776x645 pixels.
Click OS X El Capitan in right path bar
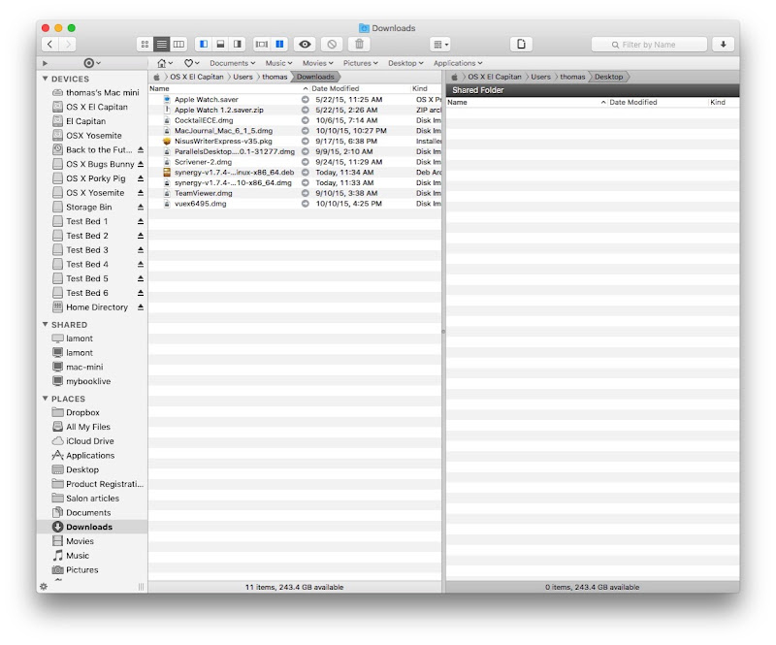[495, 77]
